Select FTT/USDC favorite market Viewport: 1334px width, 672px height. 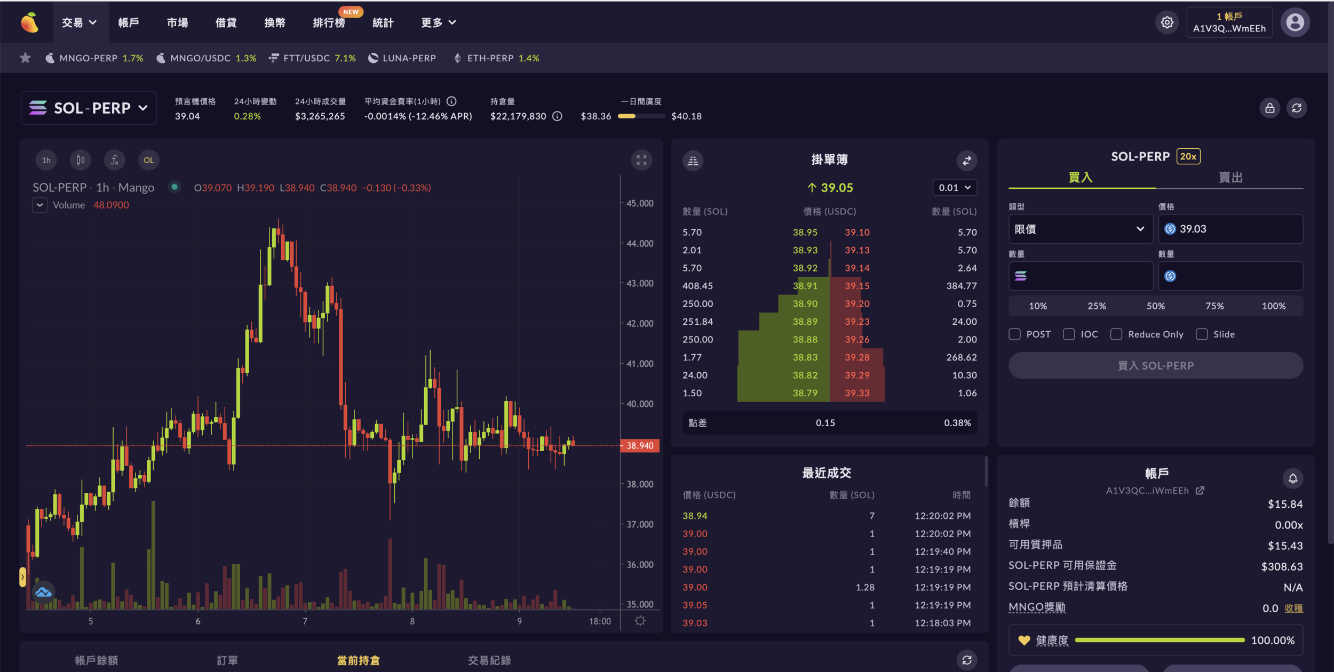pyautogui.click(x=313, y=58)
